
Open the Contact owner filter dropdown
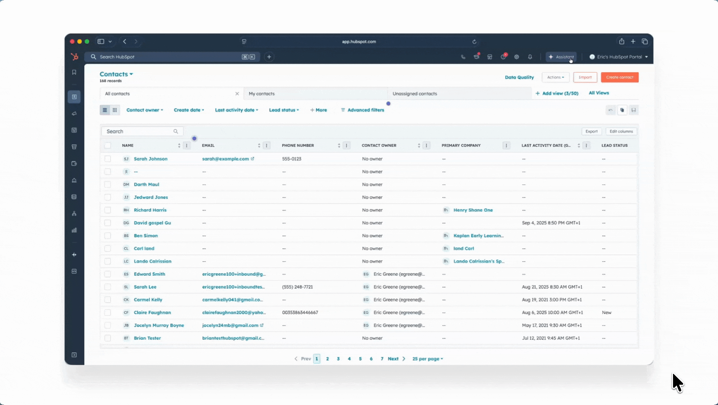145,110
